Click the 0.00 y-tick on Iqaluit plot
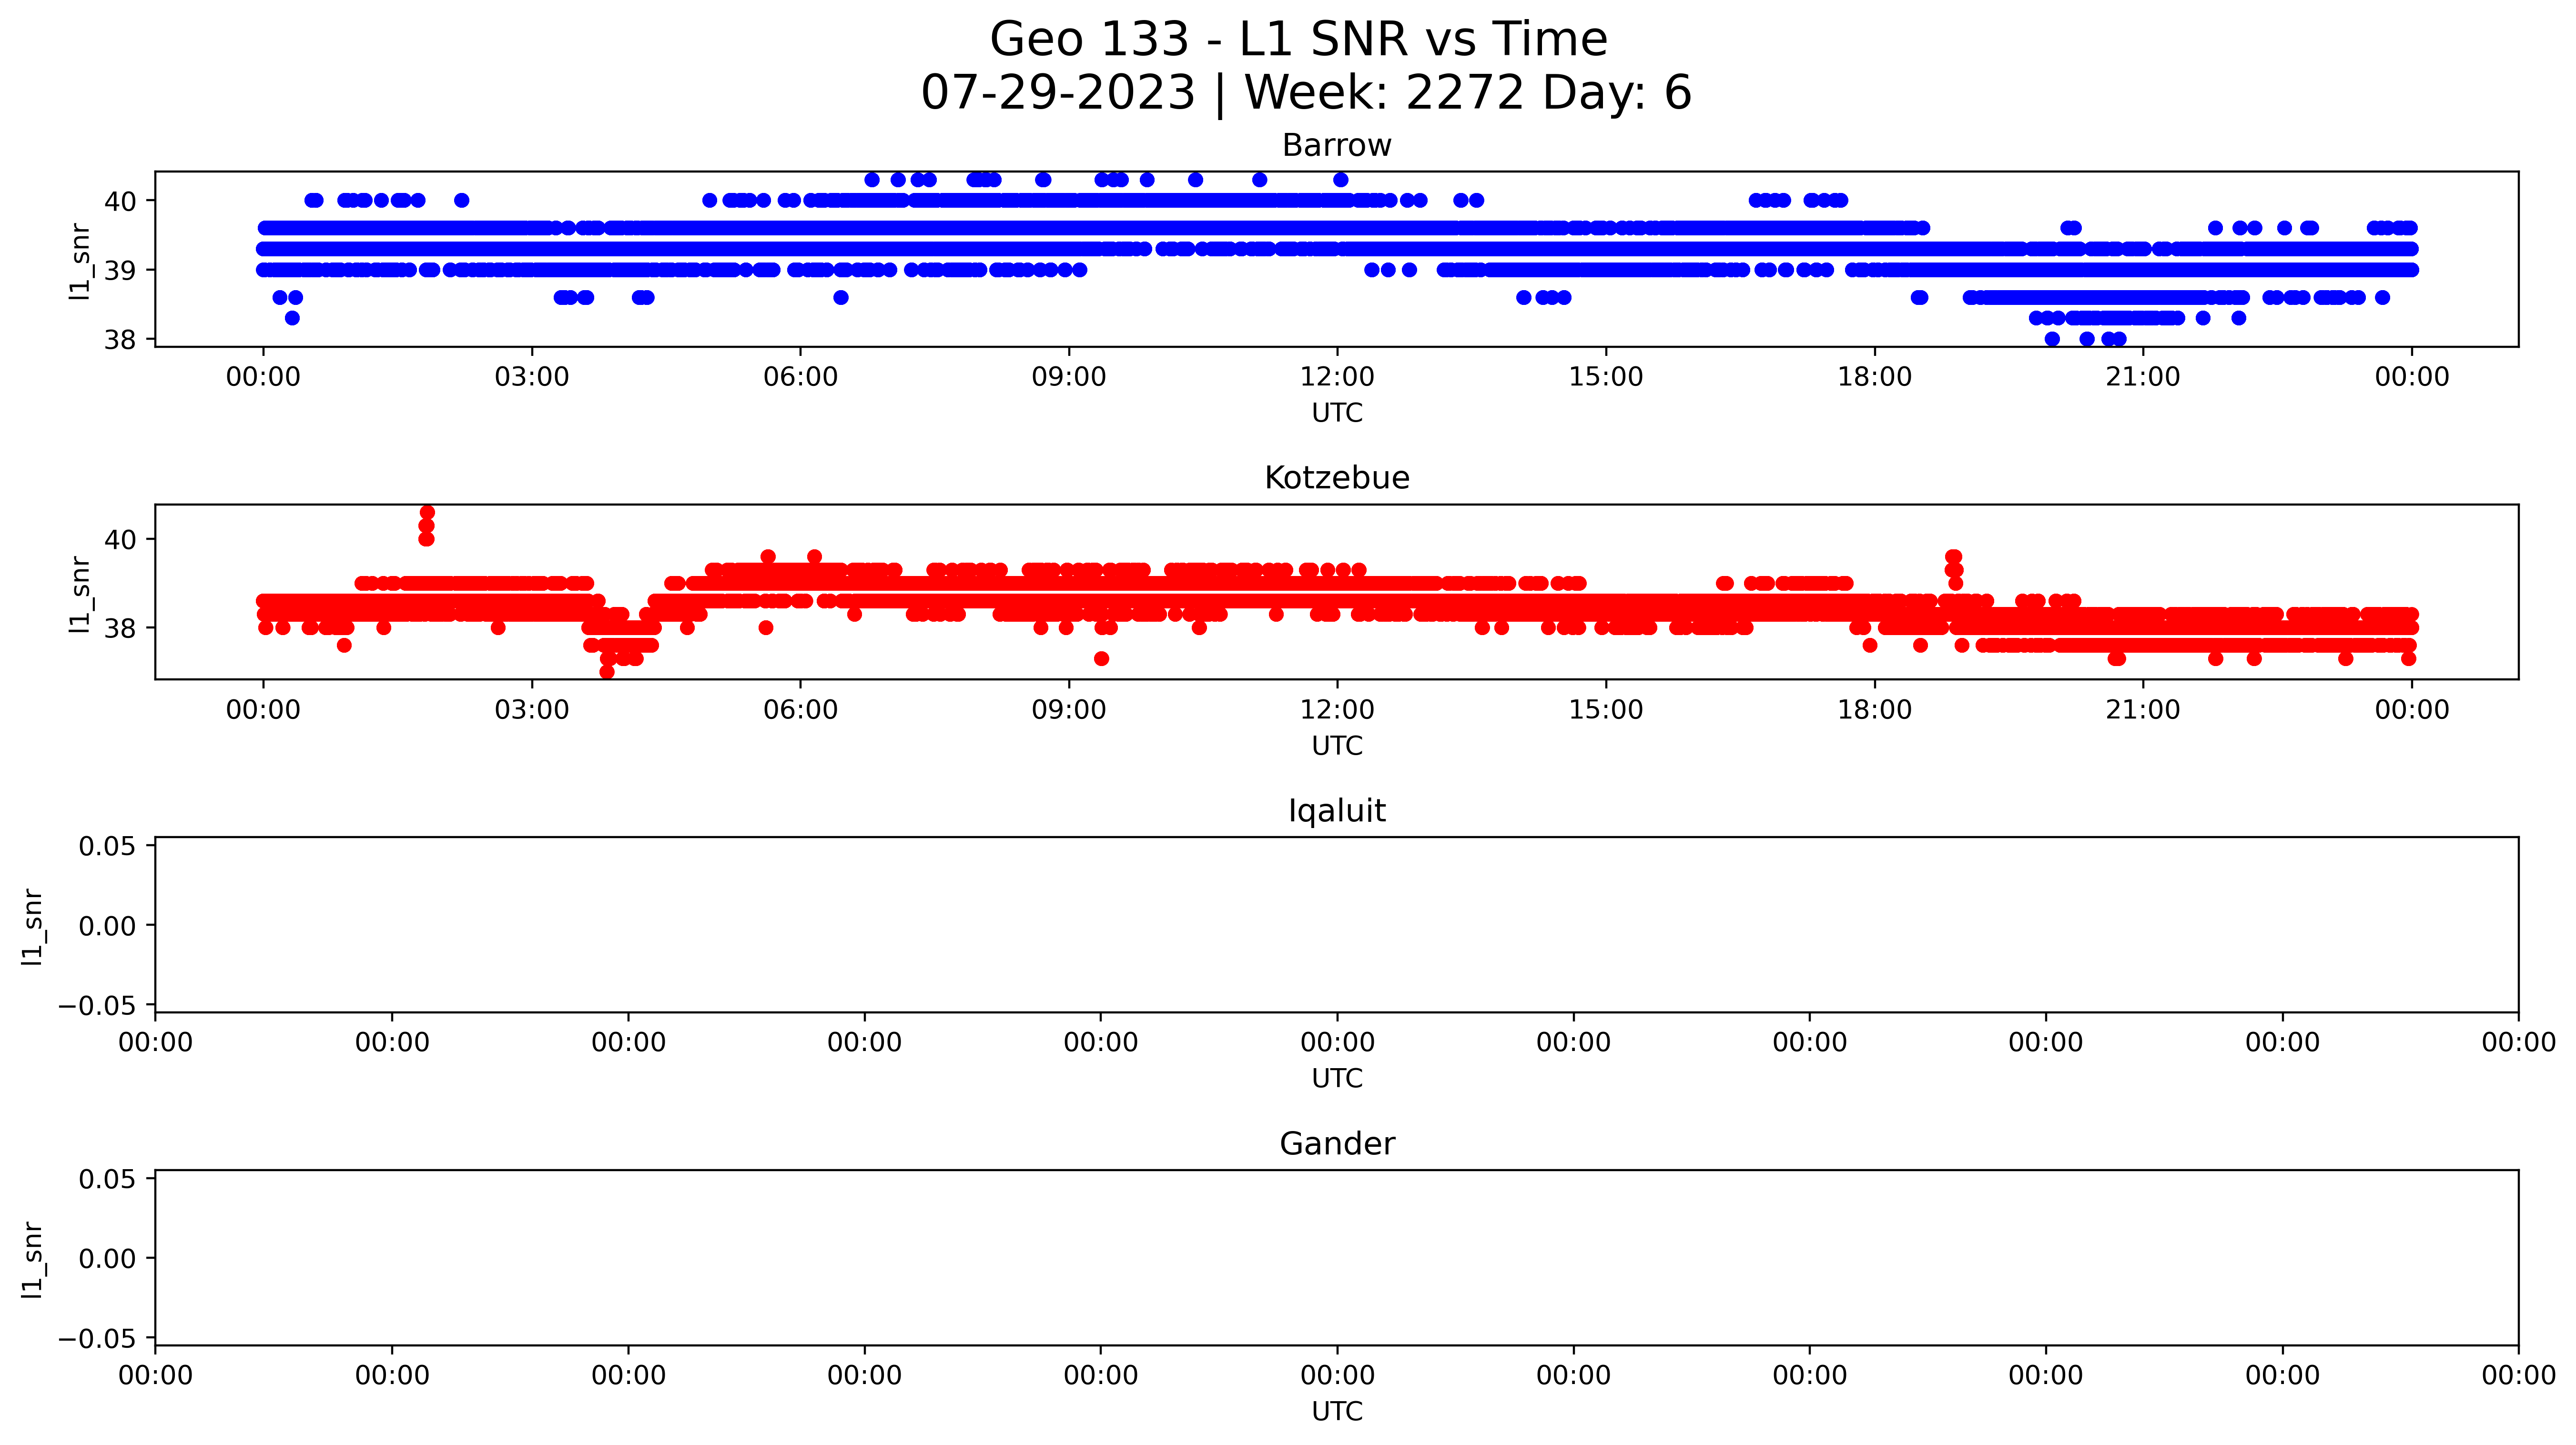Screen dimensions: 2576x1445 coord(108,926)
